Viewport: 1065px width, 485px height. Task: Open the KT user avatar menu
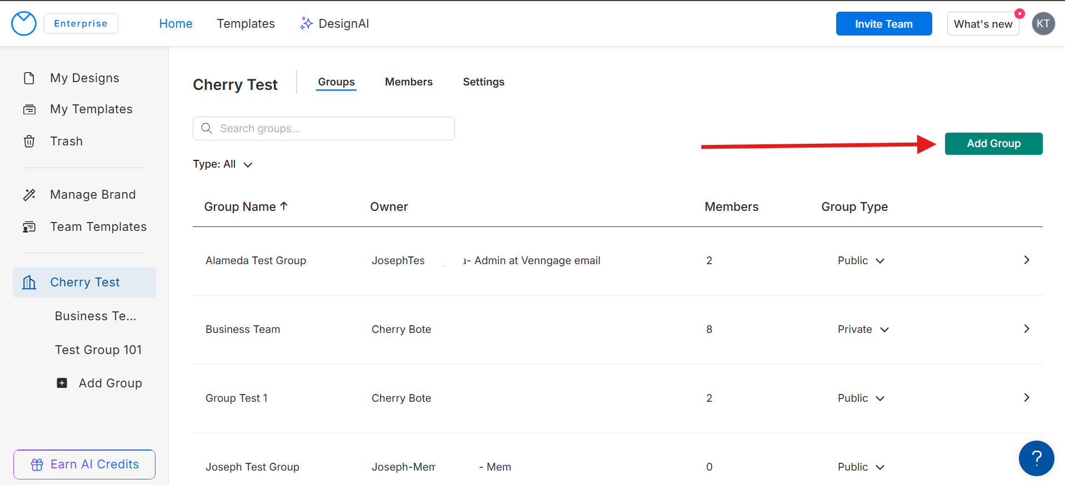point(1043,24)
